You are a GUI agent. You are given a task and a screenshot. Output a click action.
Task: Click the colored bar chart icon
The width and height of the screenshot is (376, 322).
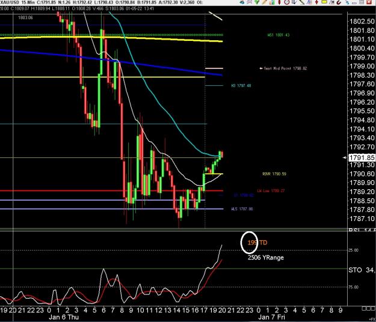[x=272, y=2]
